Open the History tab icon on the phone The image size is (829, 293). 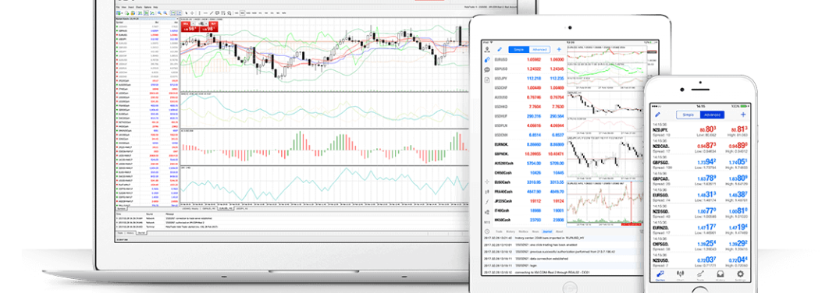click(x=720, y=274)
